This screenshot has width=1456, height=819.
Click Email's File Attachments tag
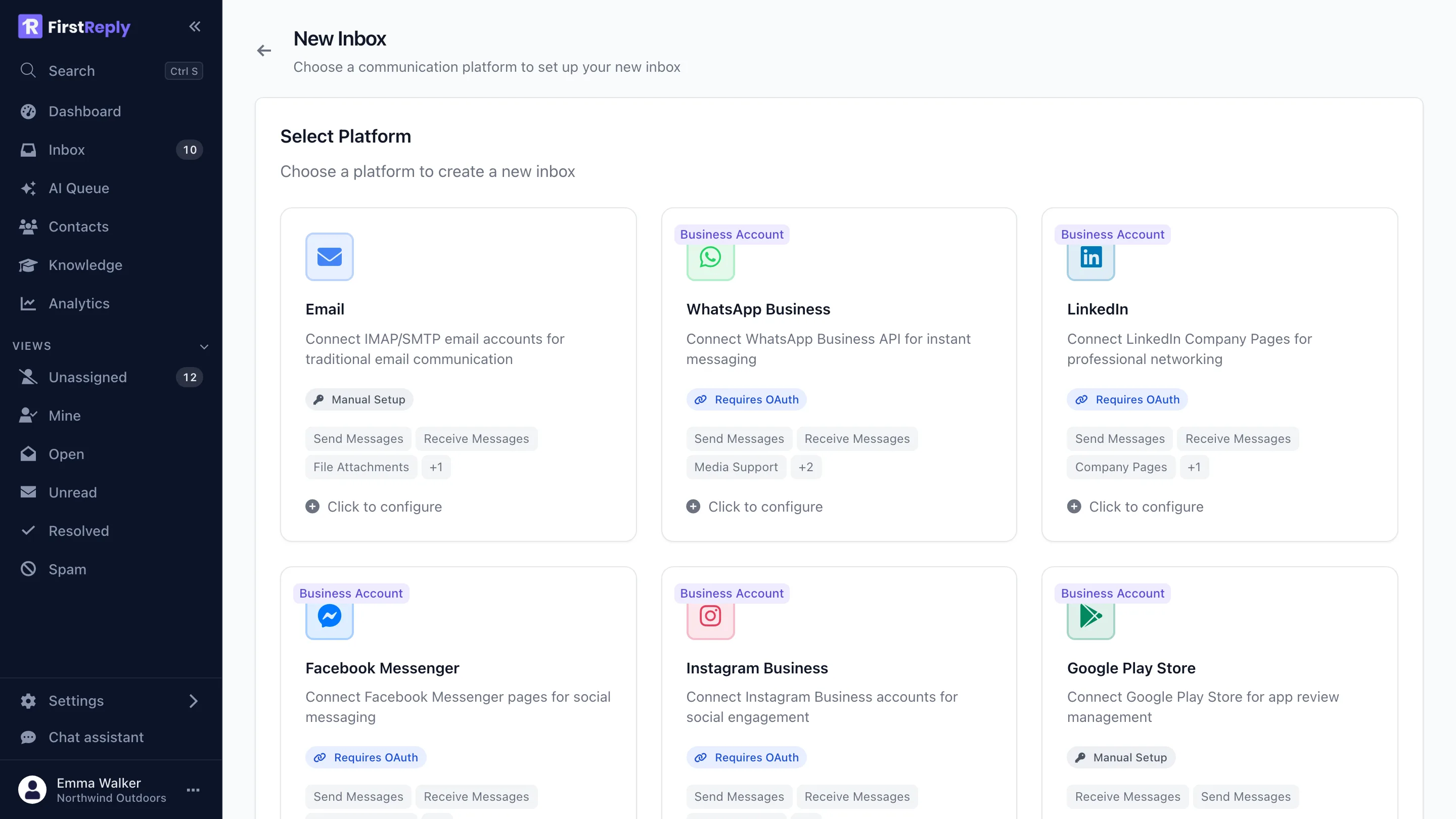[x=361, y=467]
